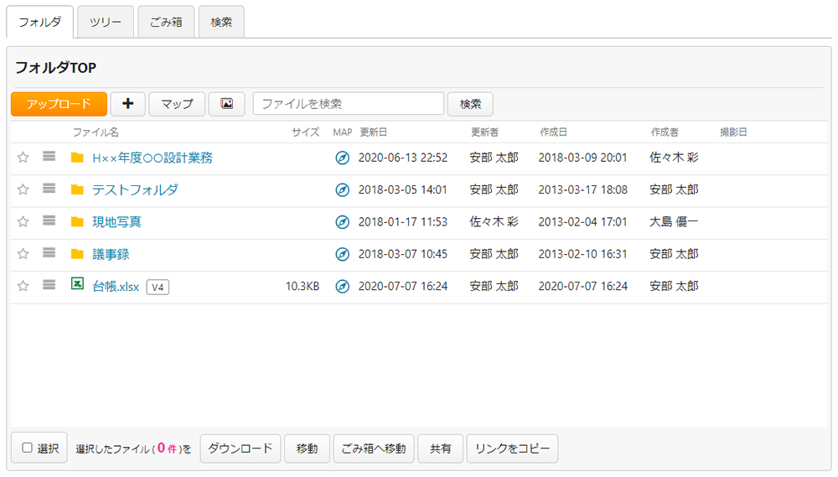Open the image thumbnail view icon

226,104
